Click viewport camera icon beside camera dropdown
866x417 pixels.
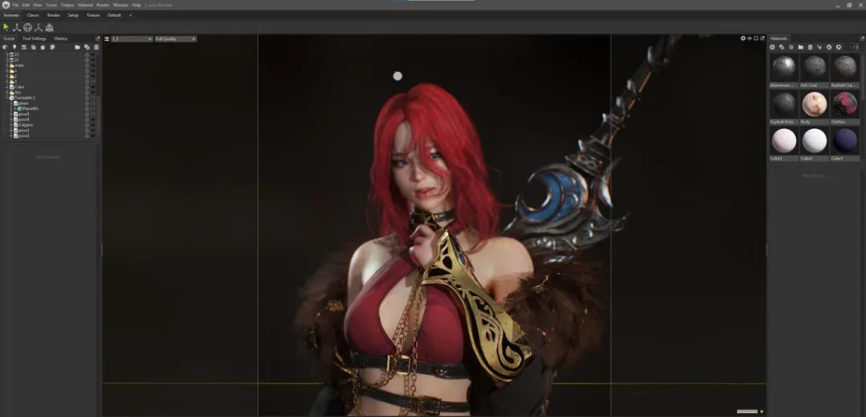pos(107,38)
